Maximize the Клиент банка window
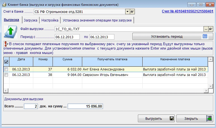This screenshot has width=216, height=128. pyautogui.click(x=201, y=5)
